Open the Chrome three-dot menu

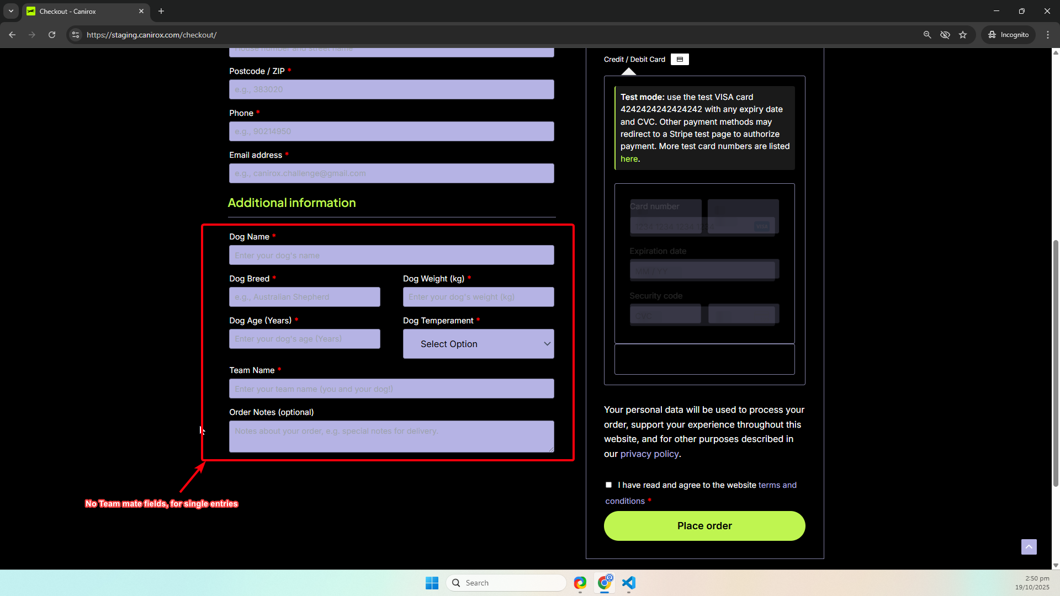click(1048, 35)
